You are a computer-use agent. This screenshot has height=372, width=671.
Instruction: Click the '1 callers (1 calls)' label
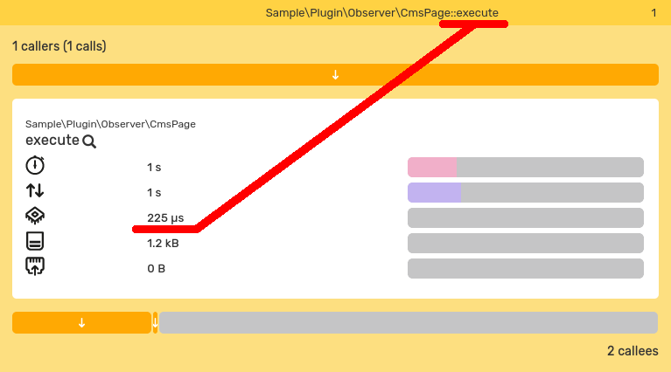click(x=59, y=46)
